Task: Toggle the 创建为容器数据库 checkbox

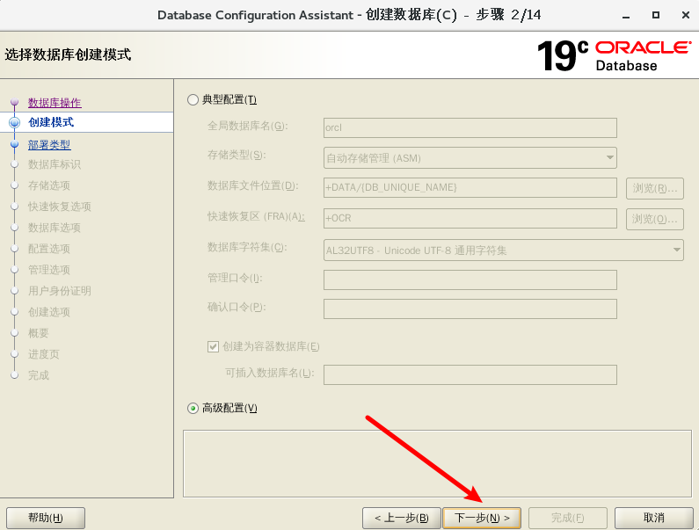Action: pyautogui.click(x=213, y=346)
